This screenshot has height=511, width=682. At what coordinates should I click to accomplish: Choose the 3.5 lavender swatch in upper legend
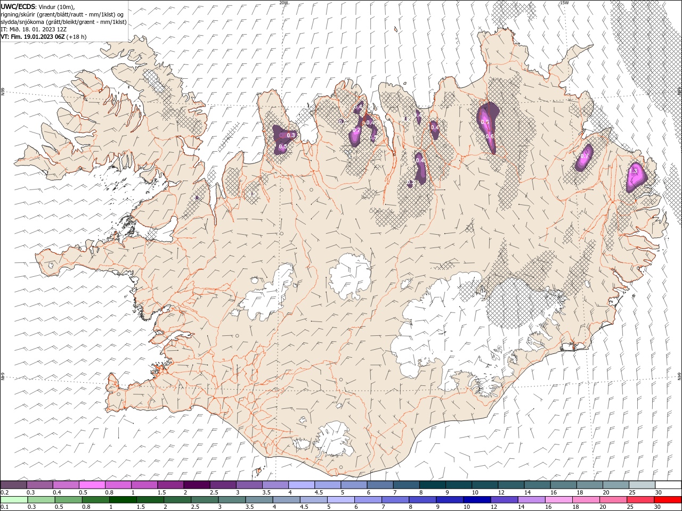pos(274,484)
